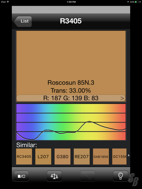Select the L207 similar swatch
Image resolution: width=142 pixels, height=189 pixels.
43,156
